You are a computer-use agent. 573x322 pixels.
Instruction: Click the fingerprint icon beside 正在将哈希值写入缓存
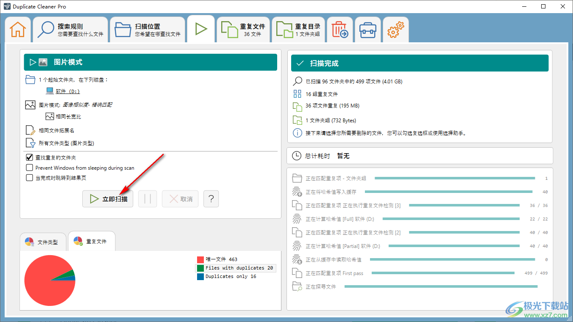point(297,192)
